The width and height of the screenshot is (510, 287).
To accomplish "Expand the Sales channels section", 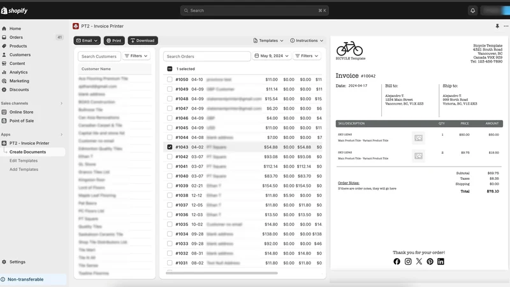I will (61, 103).
